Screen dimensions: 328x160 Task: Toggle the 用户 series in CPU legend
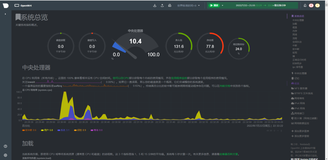coord(48,130)
